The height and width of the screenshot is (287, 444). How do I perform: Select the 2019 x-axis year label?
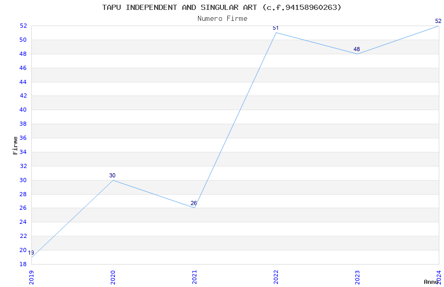pyautogui.click(x=31, y=277)
